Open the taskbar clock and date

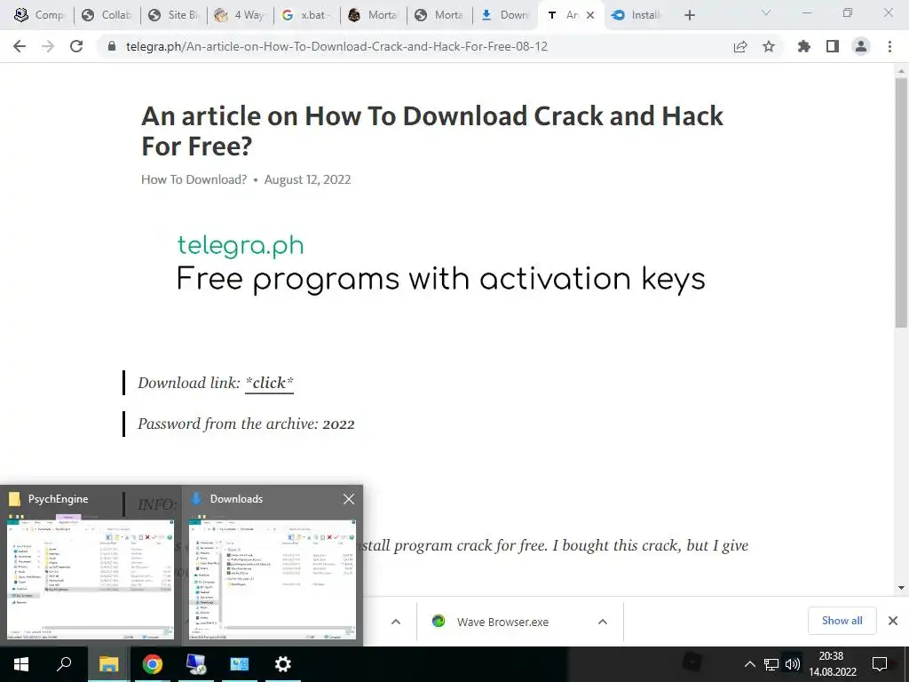(833, 664)
